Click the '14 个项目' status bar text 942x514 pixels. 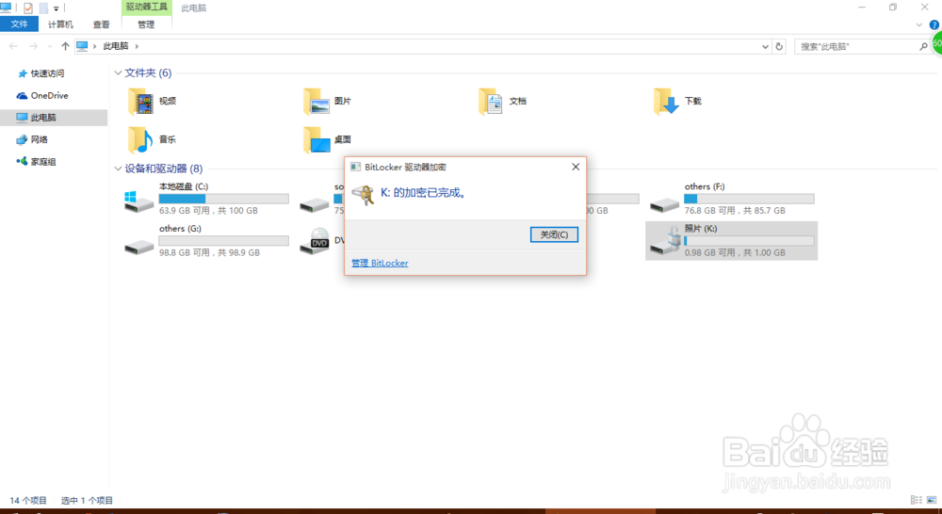point(28,500)
